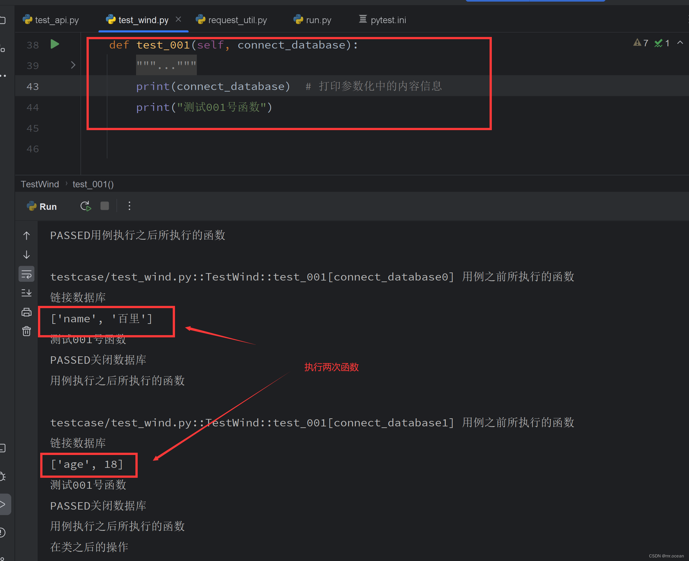Switch to the test_api.py tab
Screen dimensions: 689x561
(51, 20)
